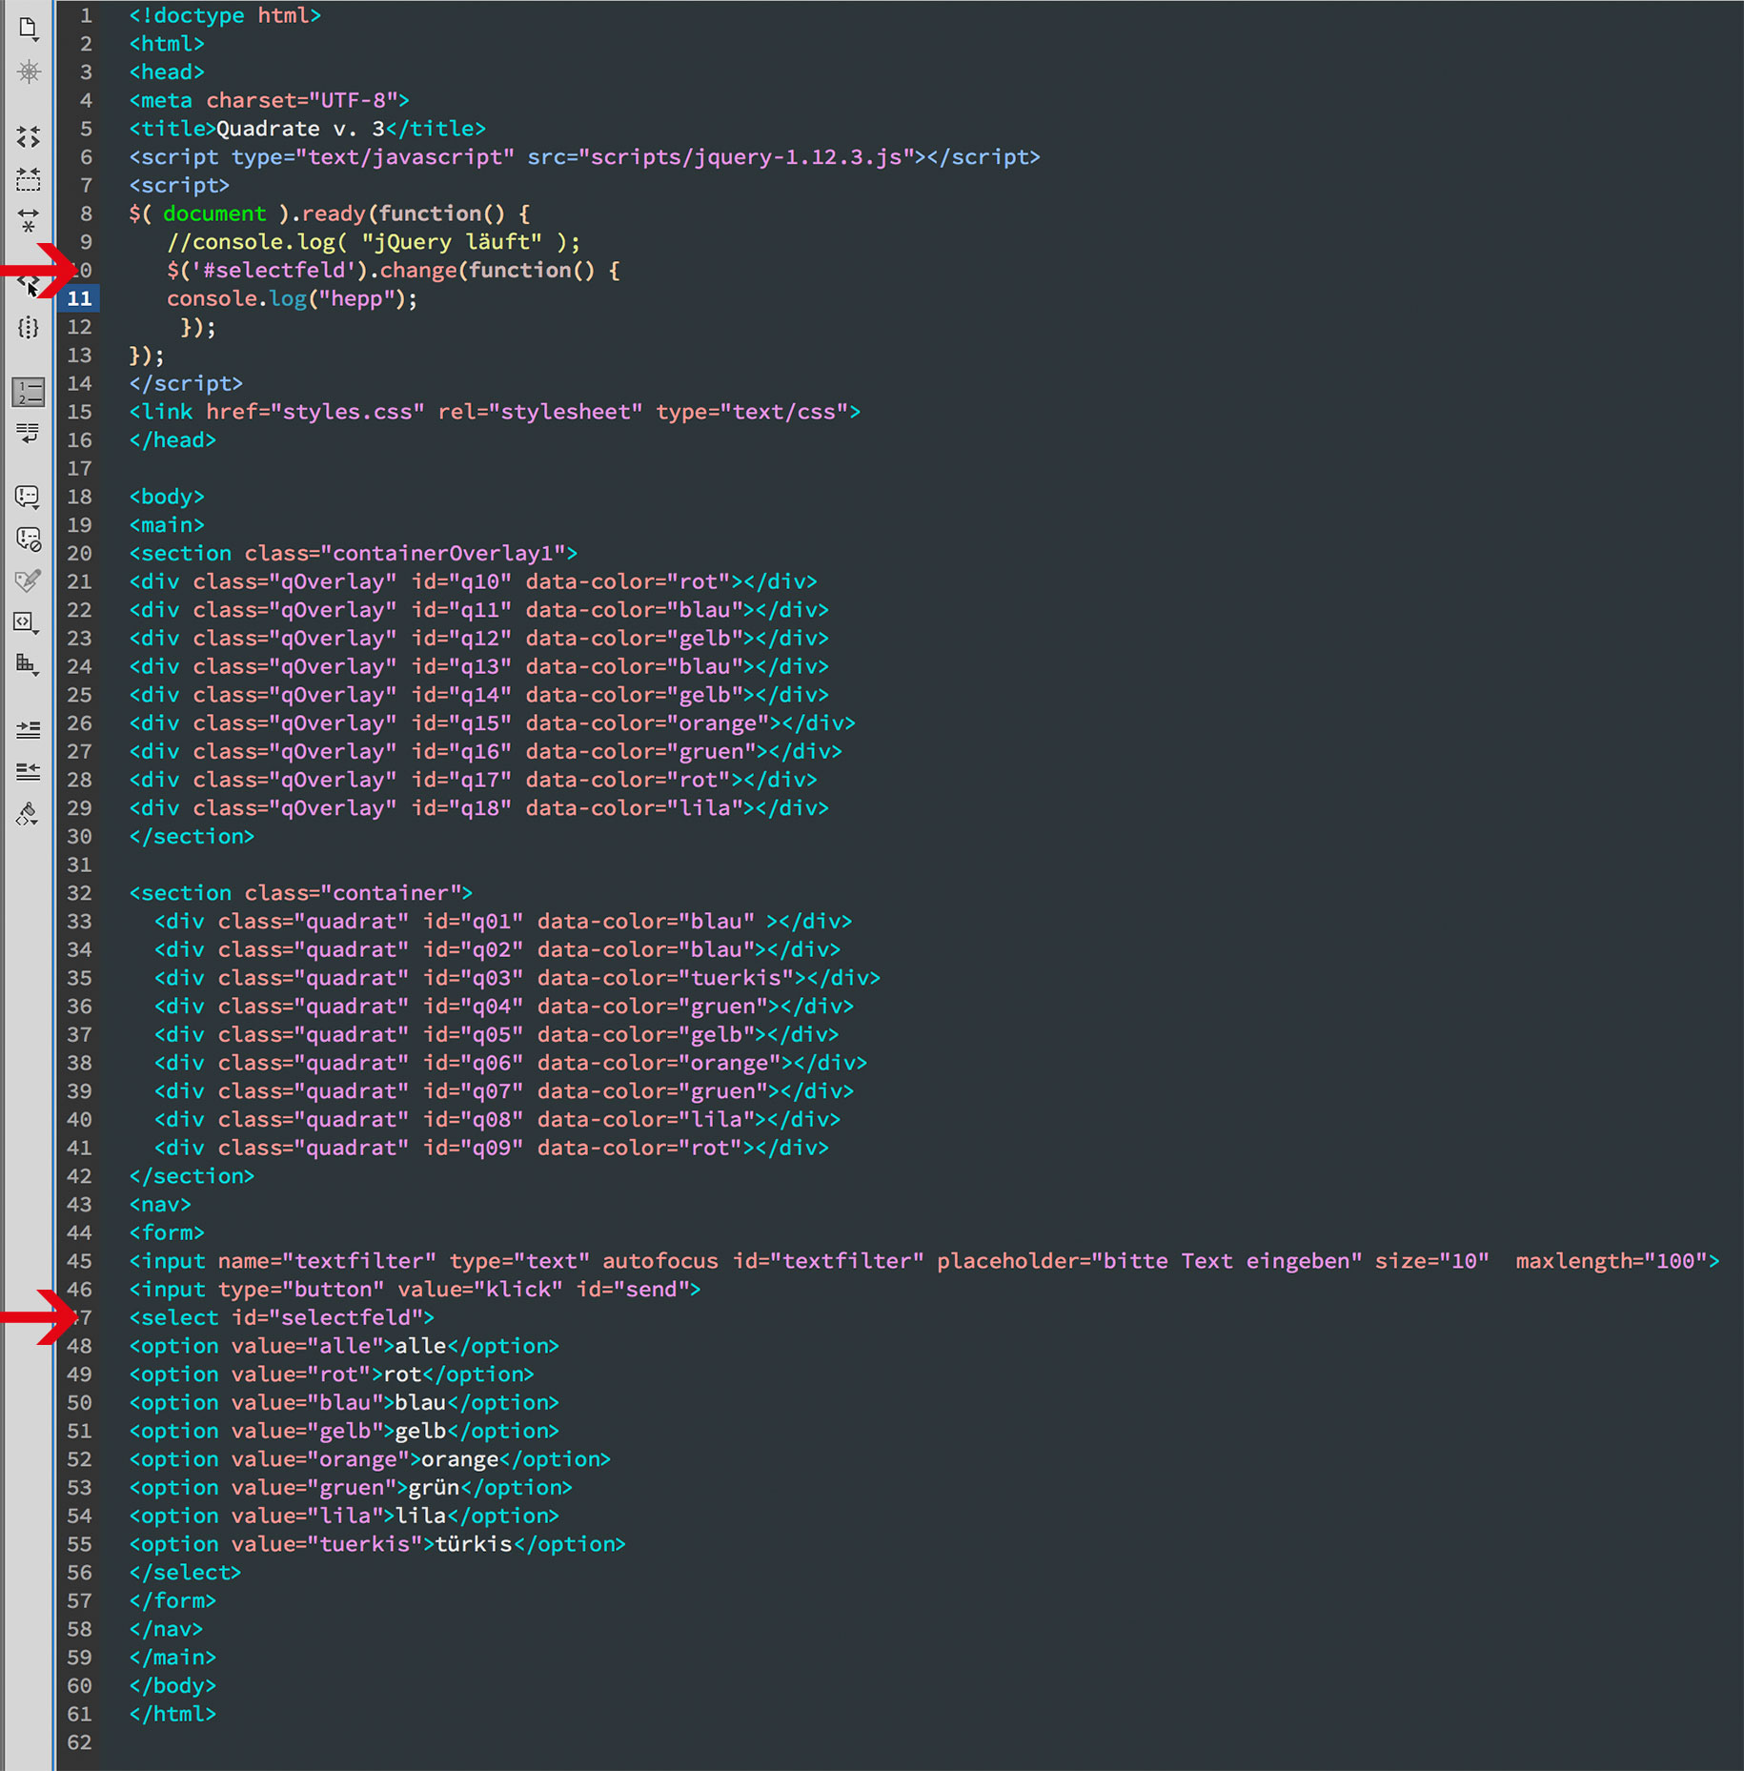The height and width of the screenshot is (1771, 1744).
Task: Click the "containerOverlay1" section class
Action: (442, 554)
